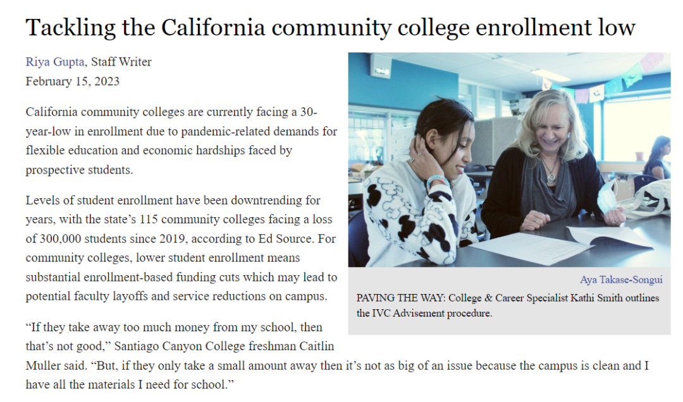Click the paragraph mentioning 115 community colleges
This screenshot has height=402, width=683.
tap(182, 249)
